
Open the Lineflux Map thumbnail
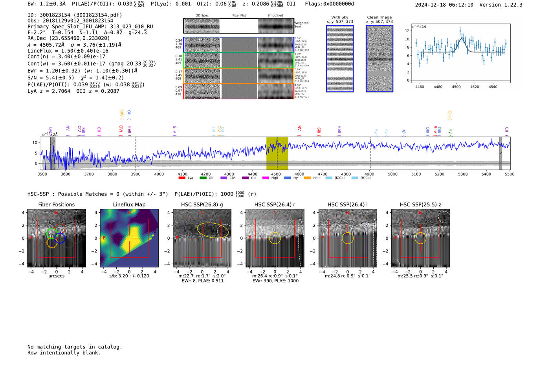tap(129, 238)
